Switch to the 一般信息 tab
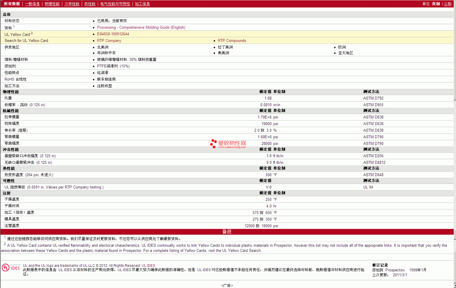 click(32, 4)
